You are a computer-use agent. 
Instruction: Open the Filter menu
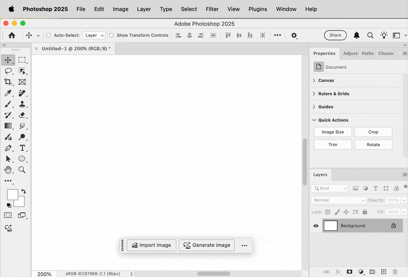click(212, 9)
